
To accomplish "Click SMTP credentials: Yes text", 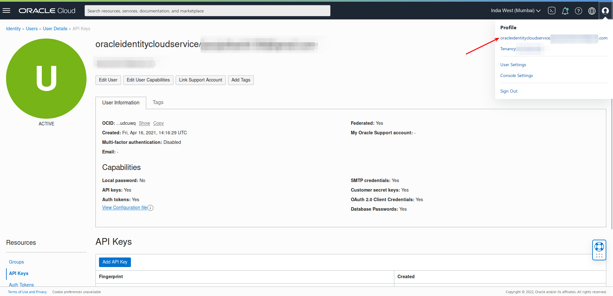I will tap(375, 181).
